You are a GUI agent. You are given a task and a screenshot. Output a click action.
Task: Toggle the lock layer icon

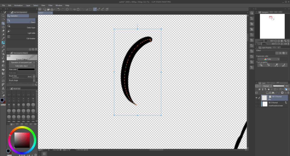tap(269, 89)
